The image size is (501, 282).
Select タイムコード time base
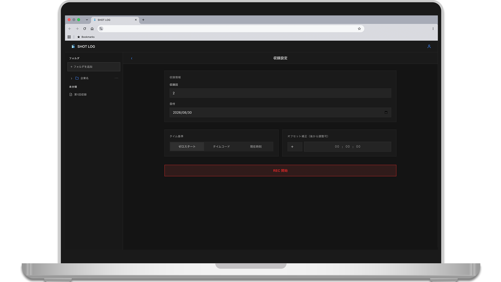click(x=221, y=146)
